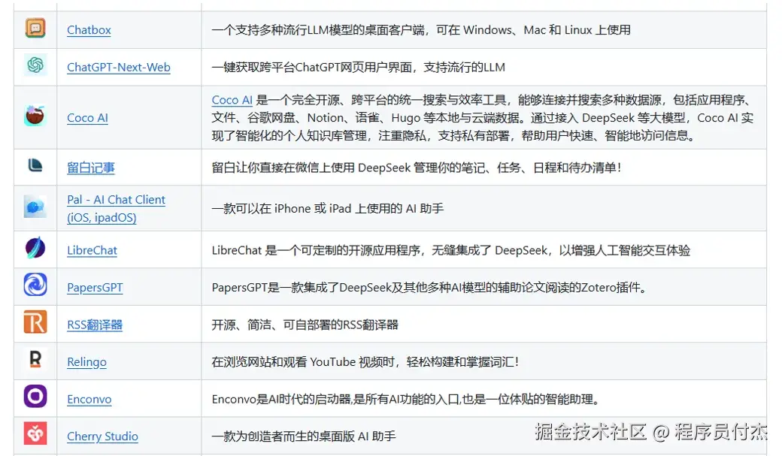The image size is (782, 456).
Task: Click the LibreChat description text
Action: click(451, 250)
